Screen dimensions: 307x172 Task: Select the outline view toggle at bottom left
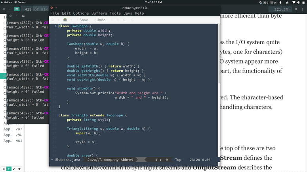(9, 169)
